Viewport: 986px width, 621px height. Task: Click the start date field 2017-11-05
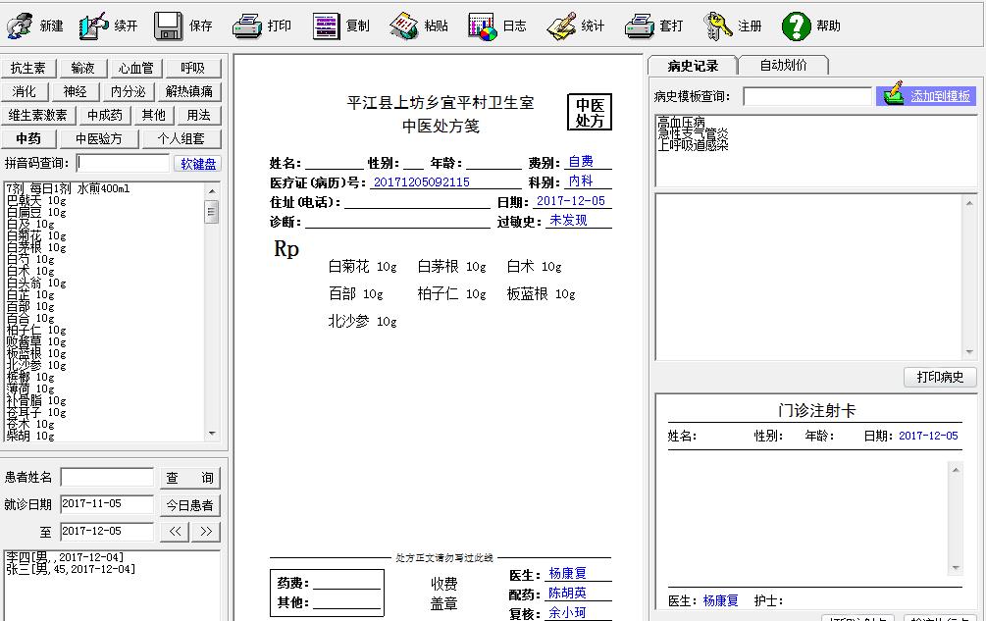(x=107, y=504)
